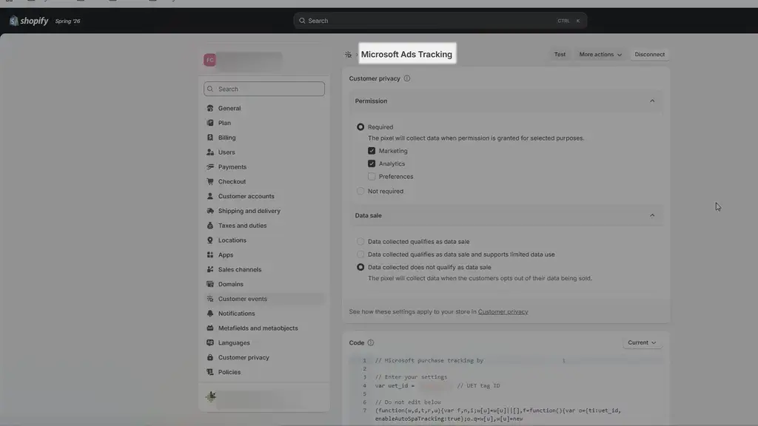The height and width of the screenshot is (426, 758).
Task: Collapse the Data sale section chevron
Action: 652,215
